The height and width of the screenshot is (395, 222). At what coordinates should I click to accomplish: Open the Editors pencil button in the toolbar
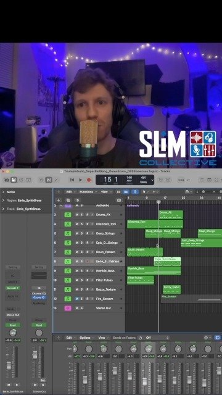(56, 180)
